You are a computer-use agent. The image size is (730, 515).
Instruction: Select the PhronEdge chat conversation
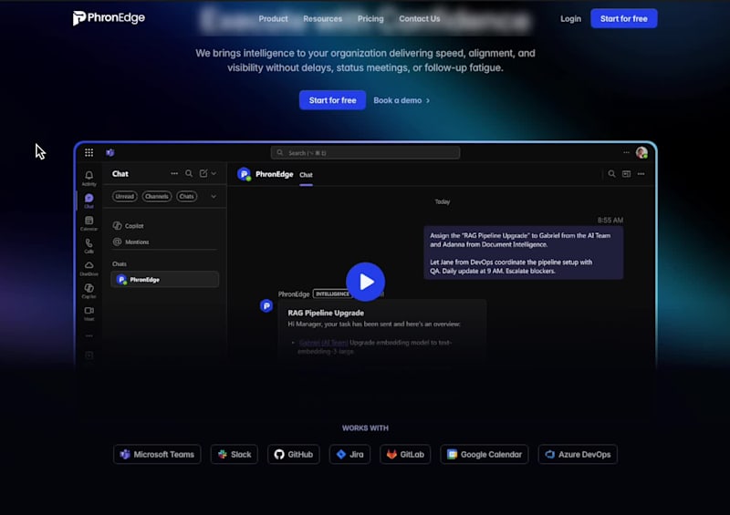tap(165, 280)
